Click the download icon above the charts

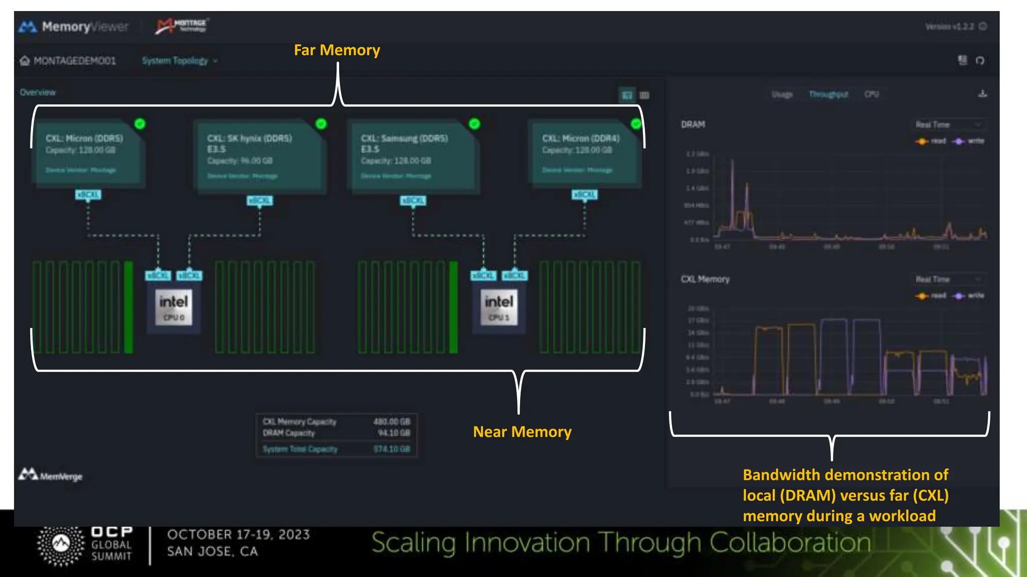click(982, 94)
